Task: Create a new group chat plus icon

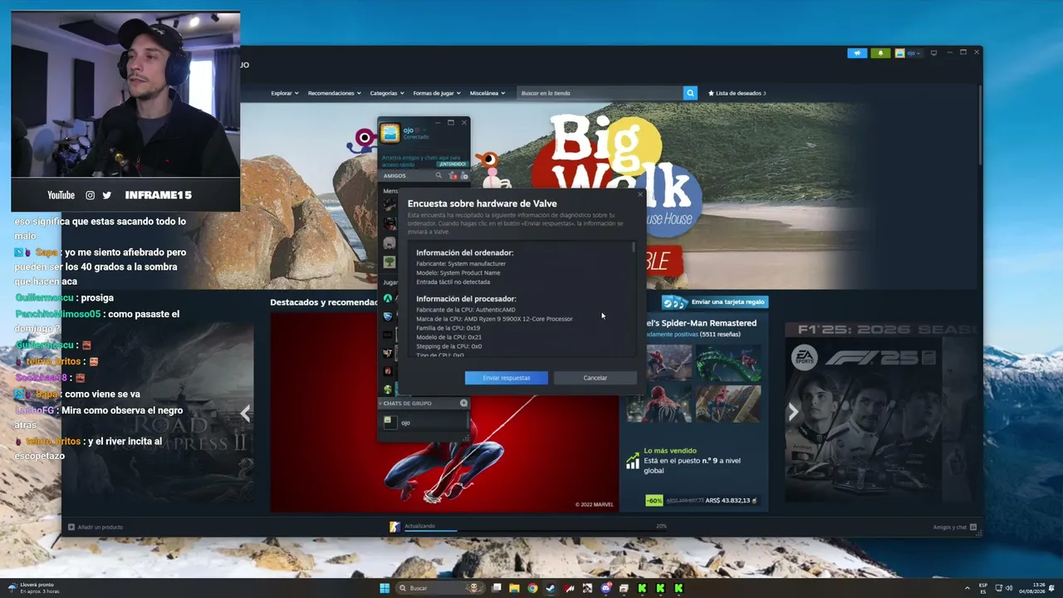Action: (x=463, y=404)
